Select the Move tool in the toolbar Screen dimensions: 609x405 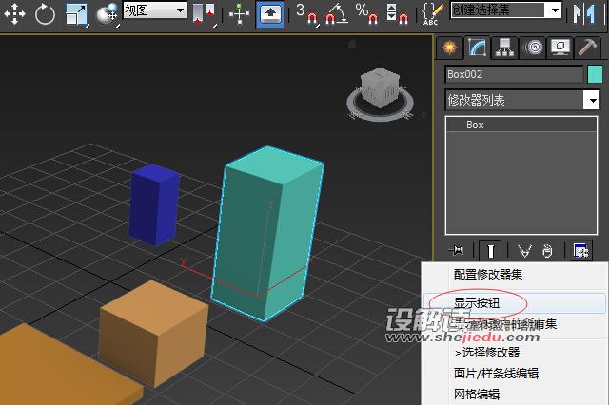point(15,13)
